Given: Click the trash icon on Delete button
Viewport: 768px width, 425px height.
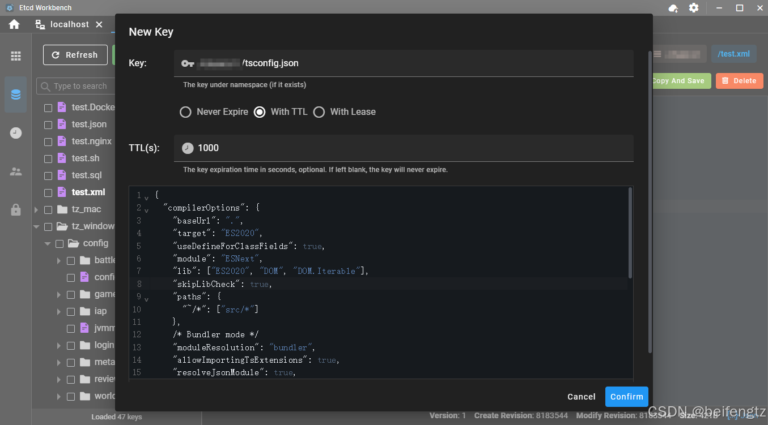Looking at the screenshot, I should pyautogui.click(x=725, y=81).
